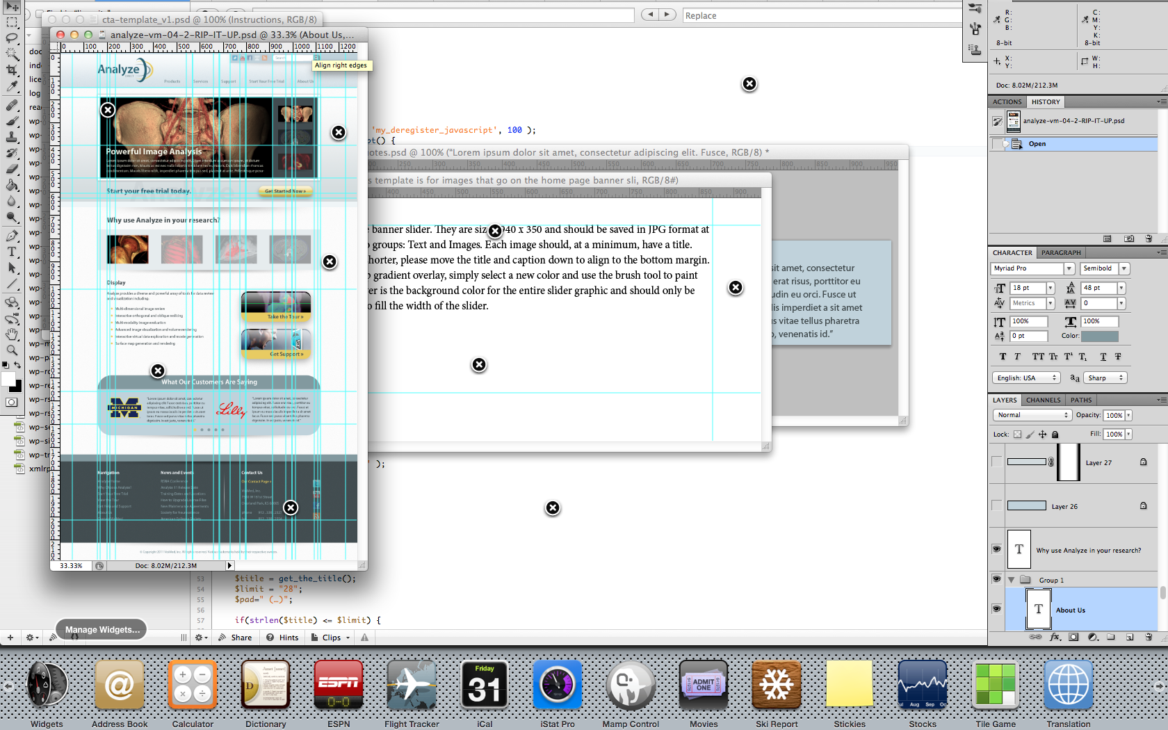Select the Crop tool
This screenshot has width=1168, height=730.
pos(12,70)
